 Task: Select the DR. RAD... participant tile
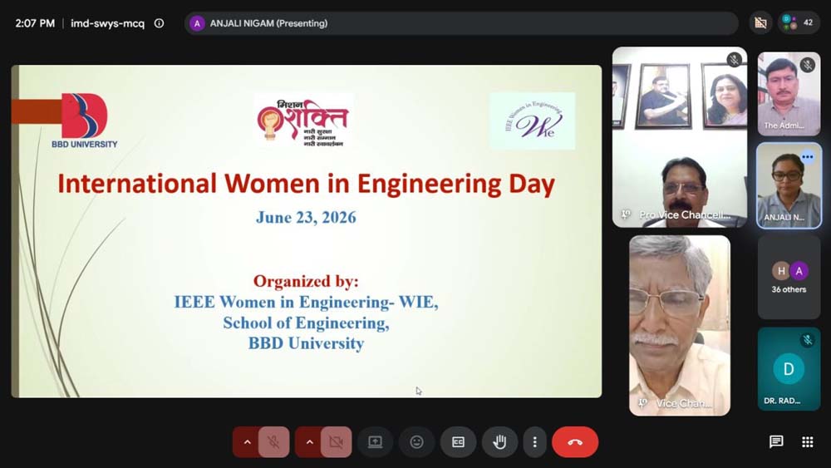(789, 369)
